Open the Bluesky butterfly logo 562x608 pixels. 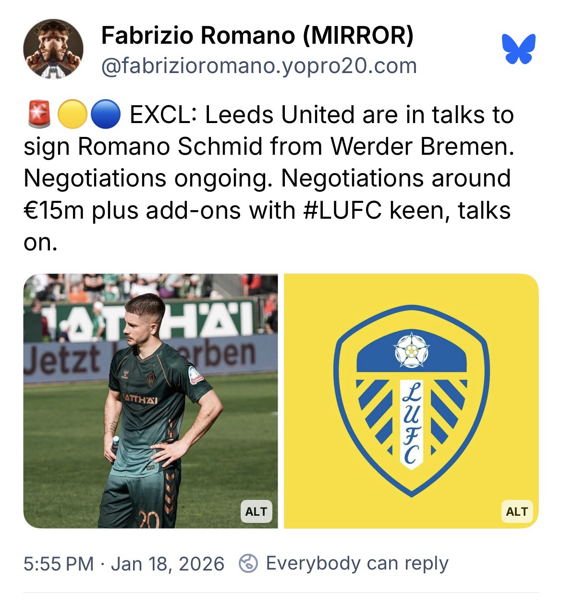[x=519, y=49]
